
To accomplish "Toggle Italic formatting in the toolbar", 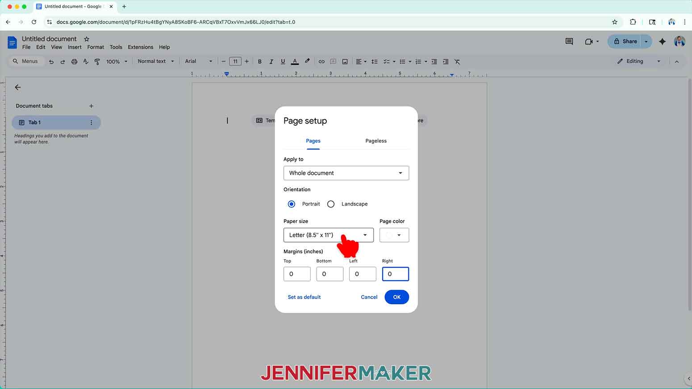I will (x=271, y=62).
